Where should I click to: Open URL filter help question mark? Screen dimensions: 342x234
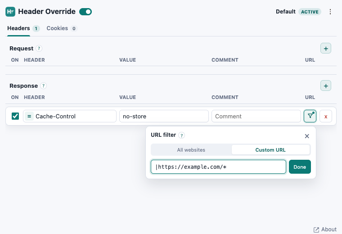click(x=181, y=135)
